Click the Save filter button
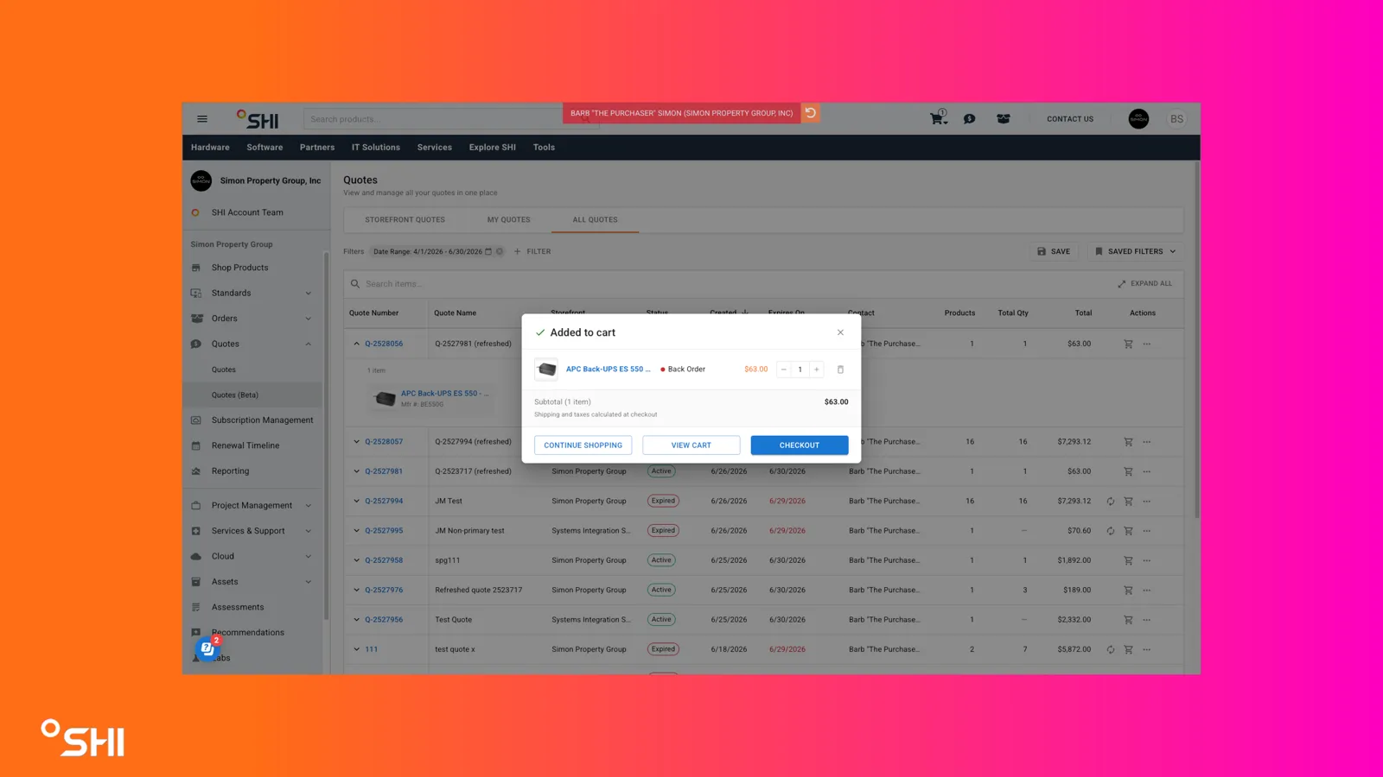 1053,251
